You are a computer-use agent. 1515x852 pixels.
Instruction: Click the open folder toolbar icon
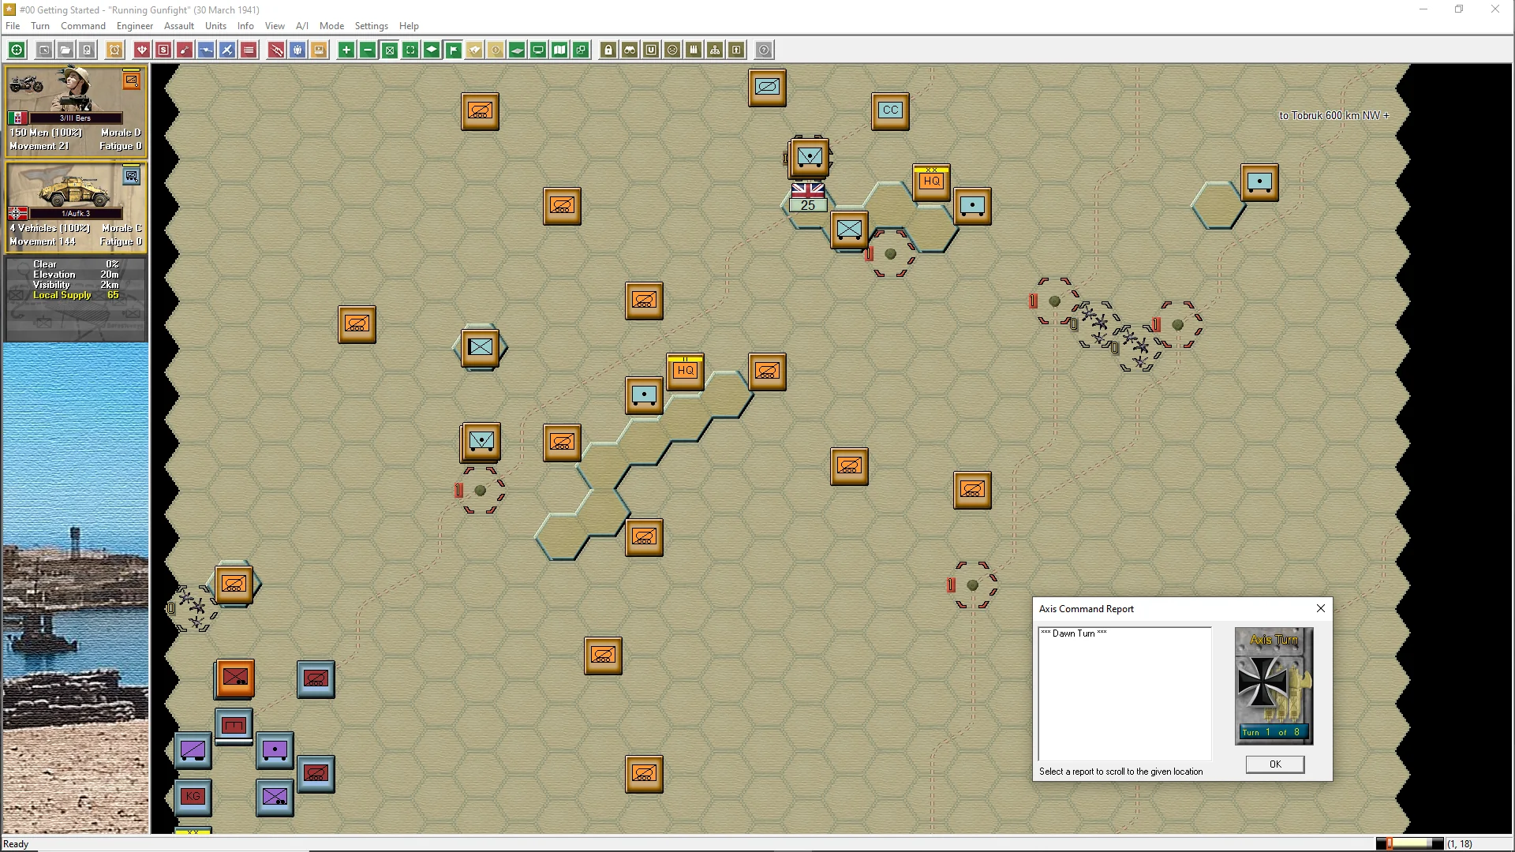(x=65, y=50)
